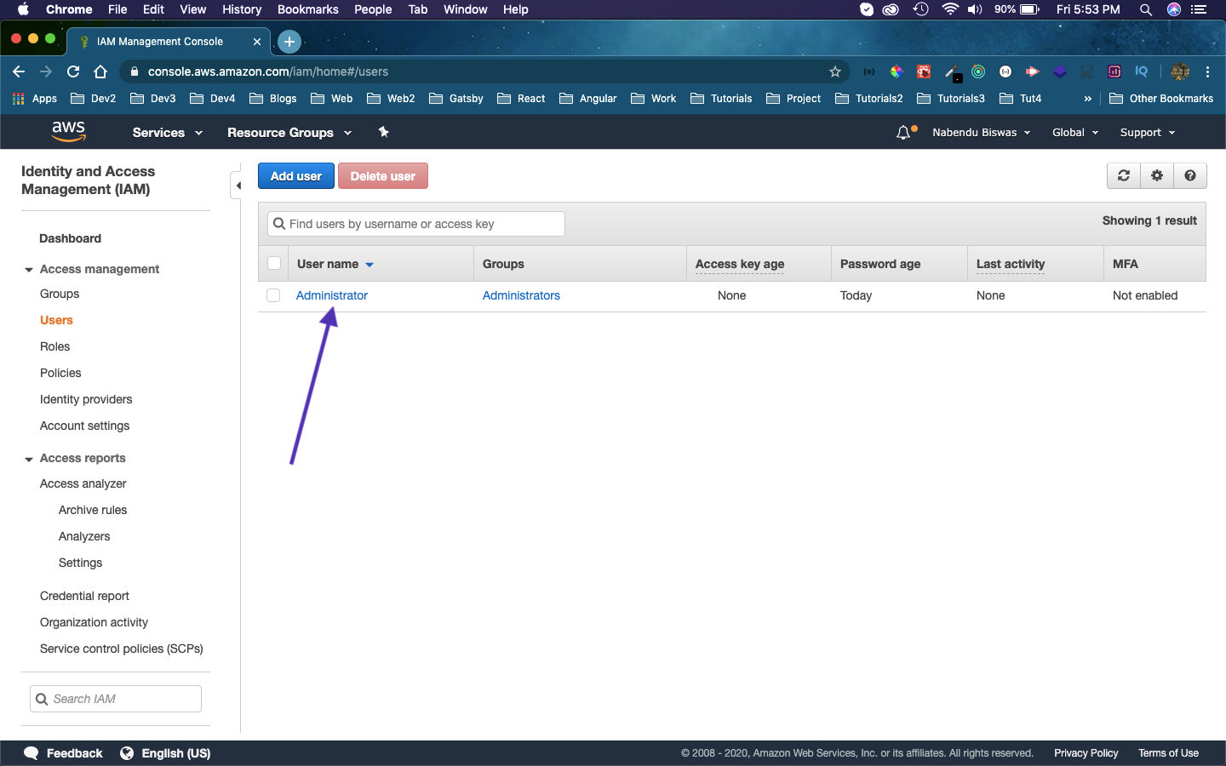Image resolution: width=1226 pixels, height=766 pixels.
Task: Click the Search IAM input box
Action: [x=116, y=699]
